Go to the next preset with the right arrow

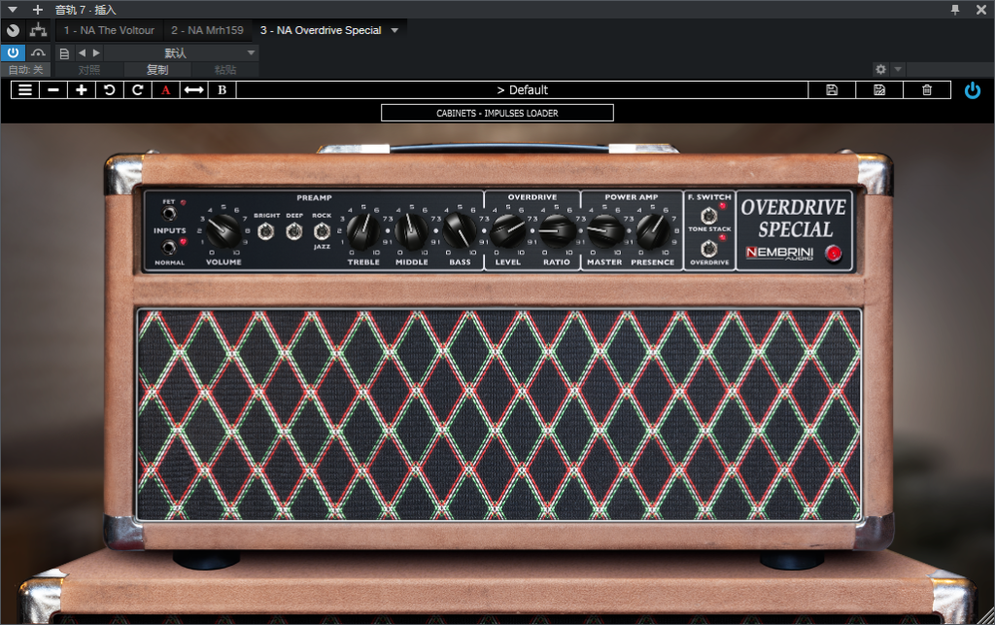[96, 52]
